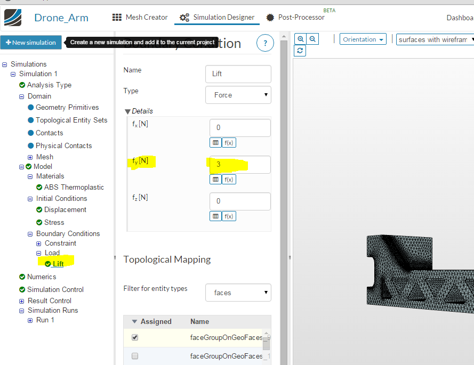Viewport: 474px width, 365px height.
Task: Click the fy force input field
Action: coord(240,164)
